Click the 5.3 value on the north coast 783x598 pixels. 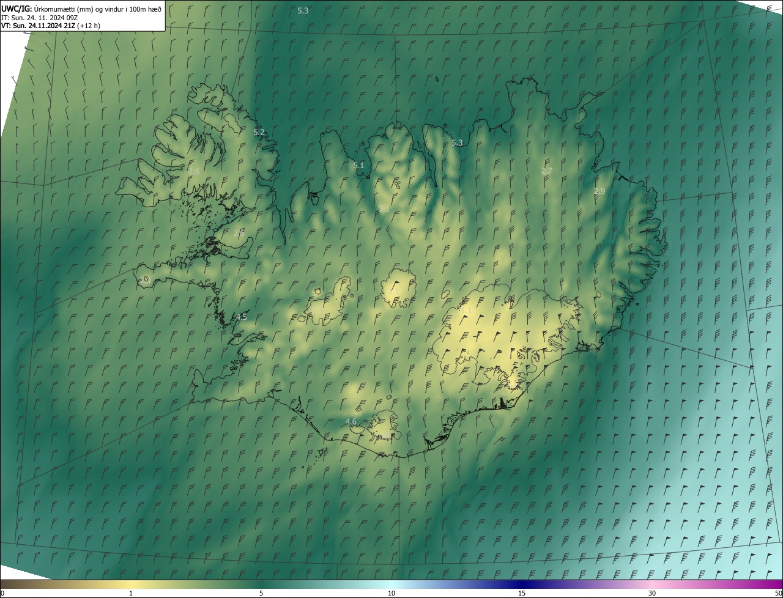457,142
